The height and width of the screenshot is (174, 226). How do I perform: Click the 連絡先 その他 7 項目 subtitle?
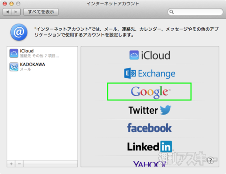[40, 56]
